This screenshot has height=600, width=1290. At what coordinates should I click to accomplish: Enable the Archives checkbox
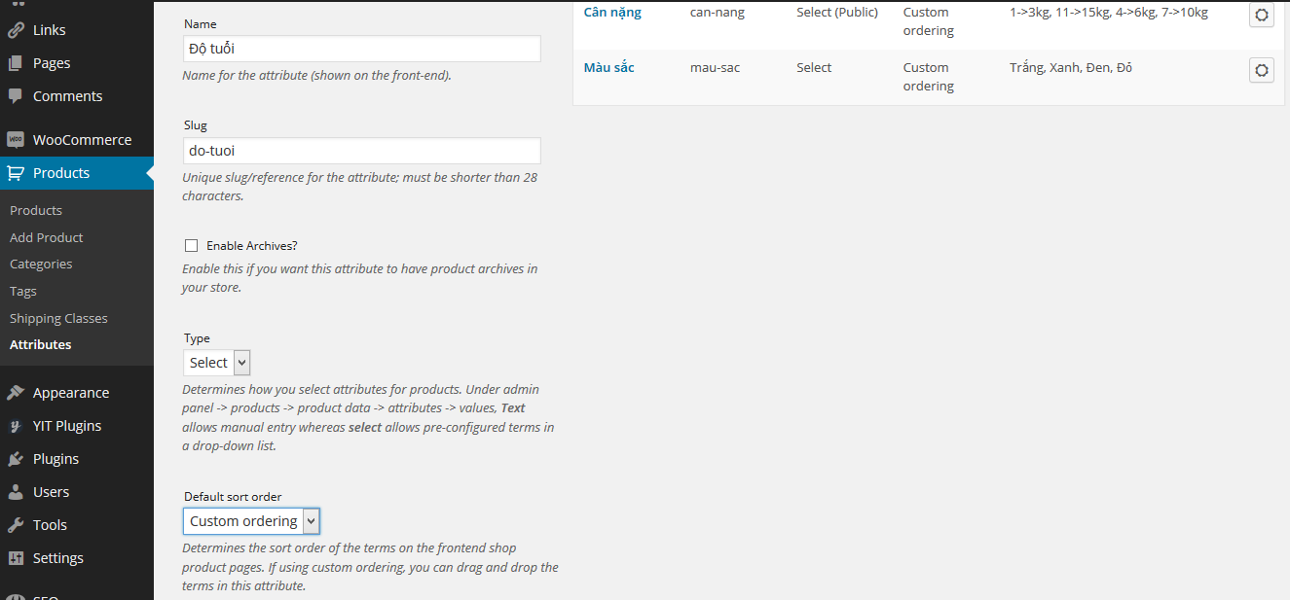191,246
